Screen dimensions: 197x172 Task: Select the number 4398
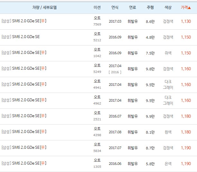97,135
